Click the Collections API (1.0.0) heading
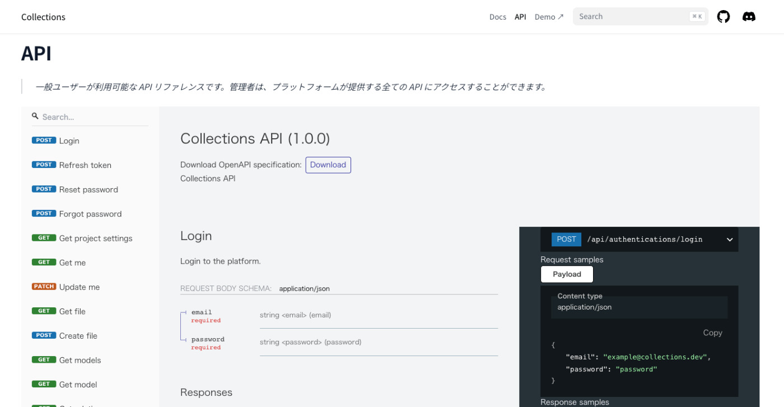 [255, 139]
